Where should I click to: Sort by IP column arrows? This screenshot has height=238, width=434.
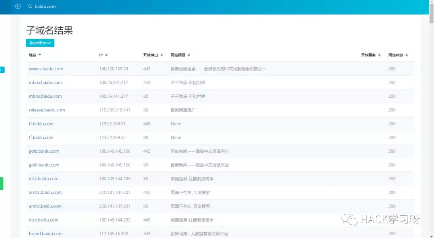(106, 55)
